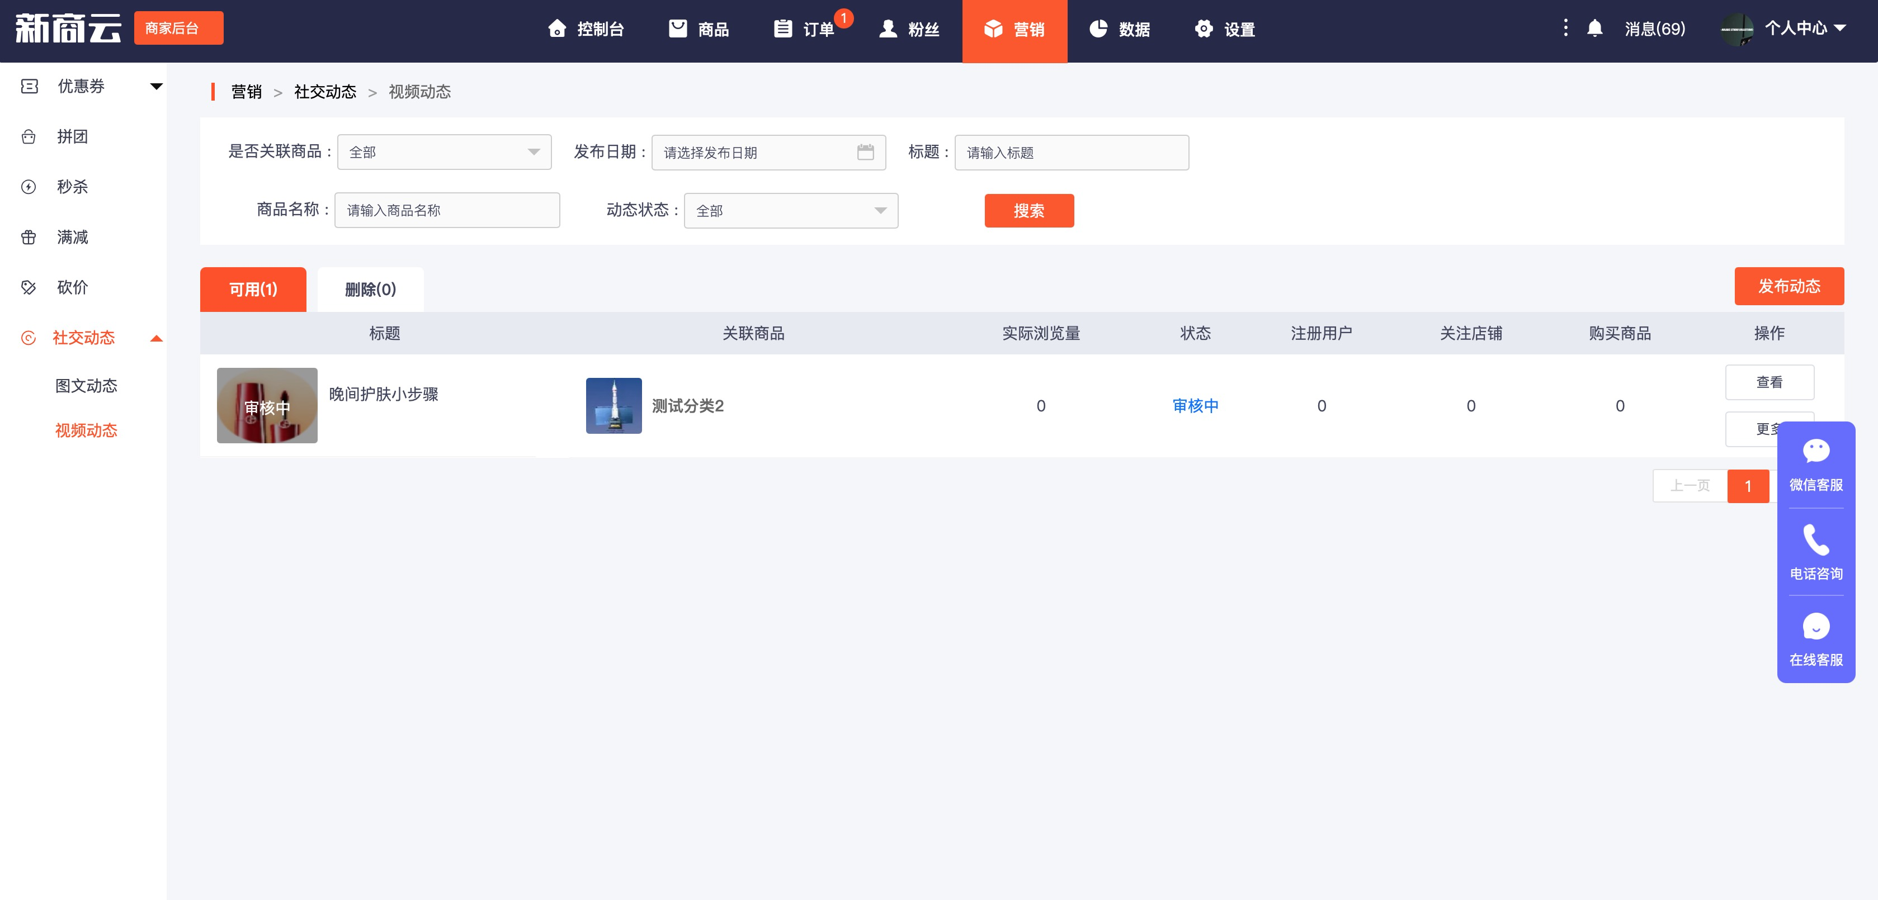Click the 晚间护肤小步骤 video thumbnail
Viewport: 1878px width, 900px height.
coord(267,405)
